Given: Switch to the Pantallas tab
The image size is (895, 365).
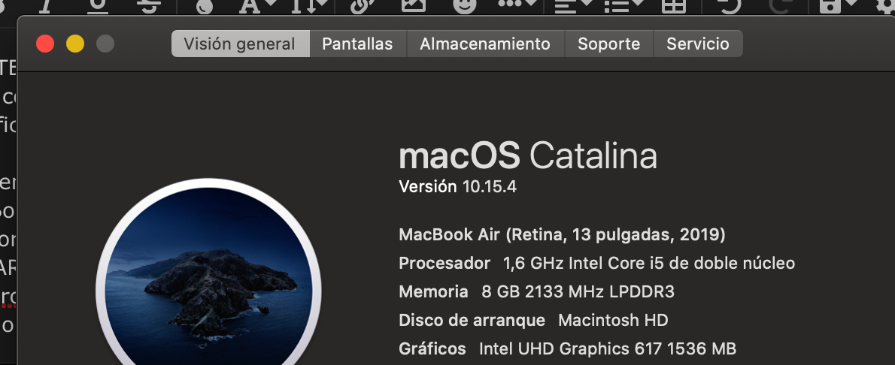Looking at the screenshot, I should (357, 44).
